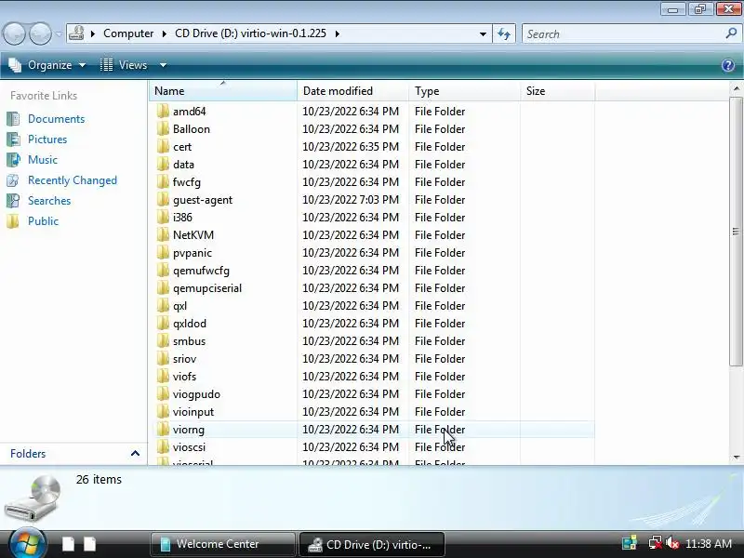The image size is (744, 558).
Task: Select the viogpudo folder name
Action: 196,394
